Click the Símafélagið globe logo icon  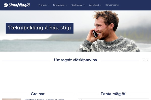click(x=6, y=5)
